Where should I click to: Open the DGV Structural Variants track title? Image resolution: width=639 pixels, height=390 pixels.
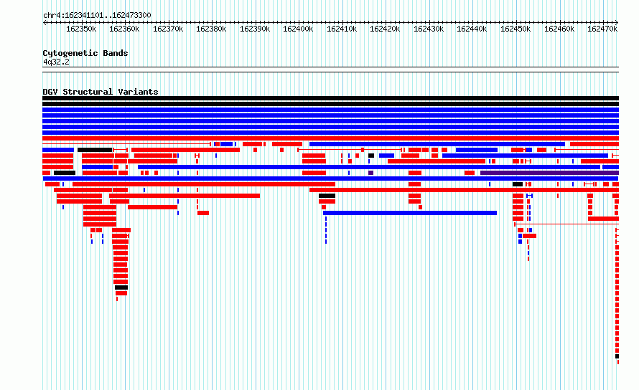[101, 92]
